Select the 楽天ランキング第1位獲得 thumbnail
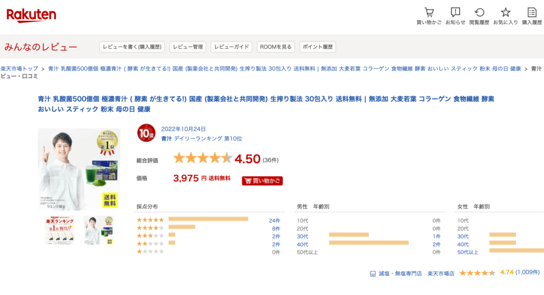Screen dimensions: 544x295 [59, 230]
